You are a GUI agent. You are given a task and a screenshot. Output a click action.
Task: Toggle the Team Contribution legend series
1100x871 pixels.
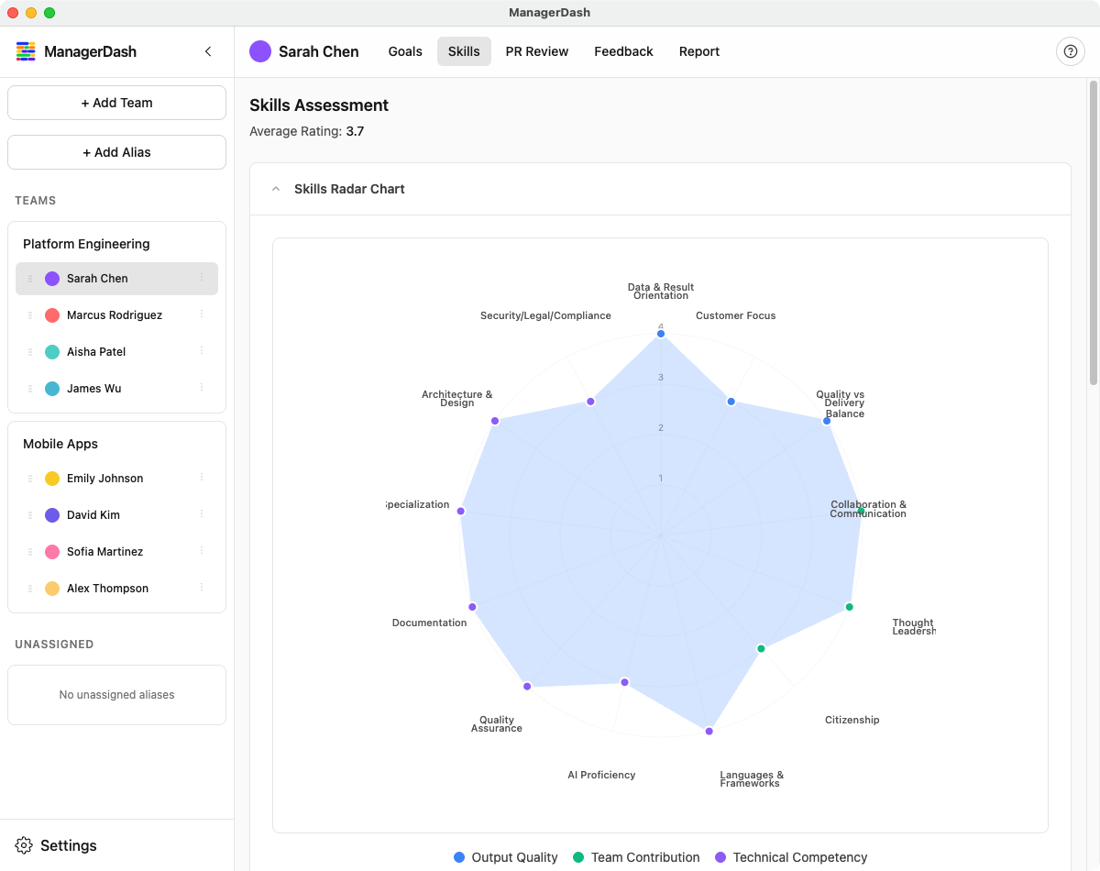tap(635, 857)
